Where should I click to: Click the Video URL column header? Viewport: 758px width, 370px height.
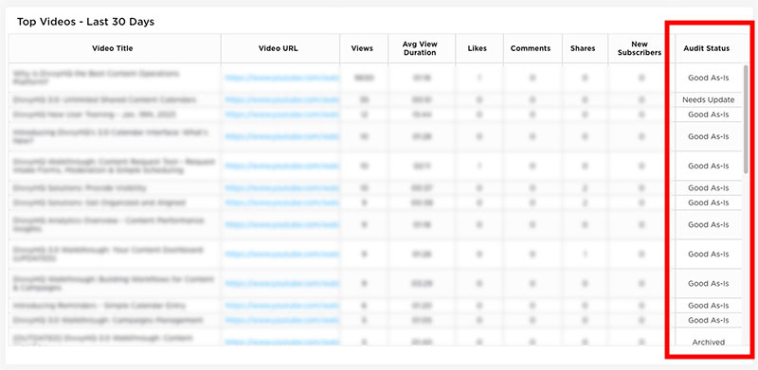(x=278, y=48)
